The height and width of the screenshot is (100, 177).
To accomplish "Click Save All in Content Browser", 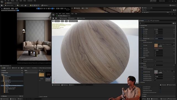I will point(15,68).
